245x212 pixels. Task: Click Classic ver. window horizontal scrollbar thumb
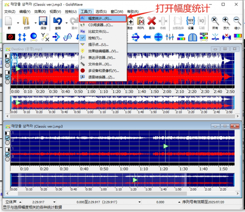tap(102, 194)
